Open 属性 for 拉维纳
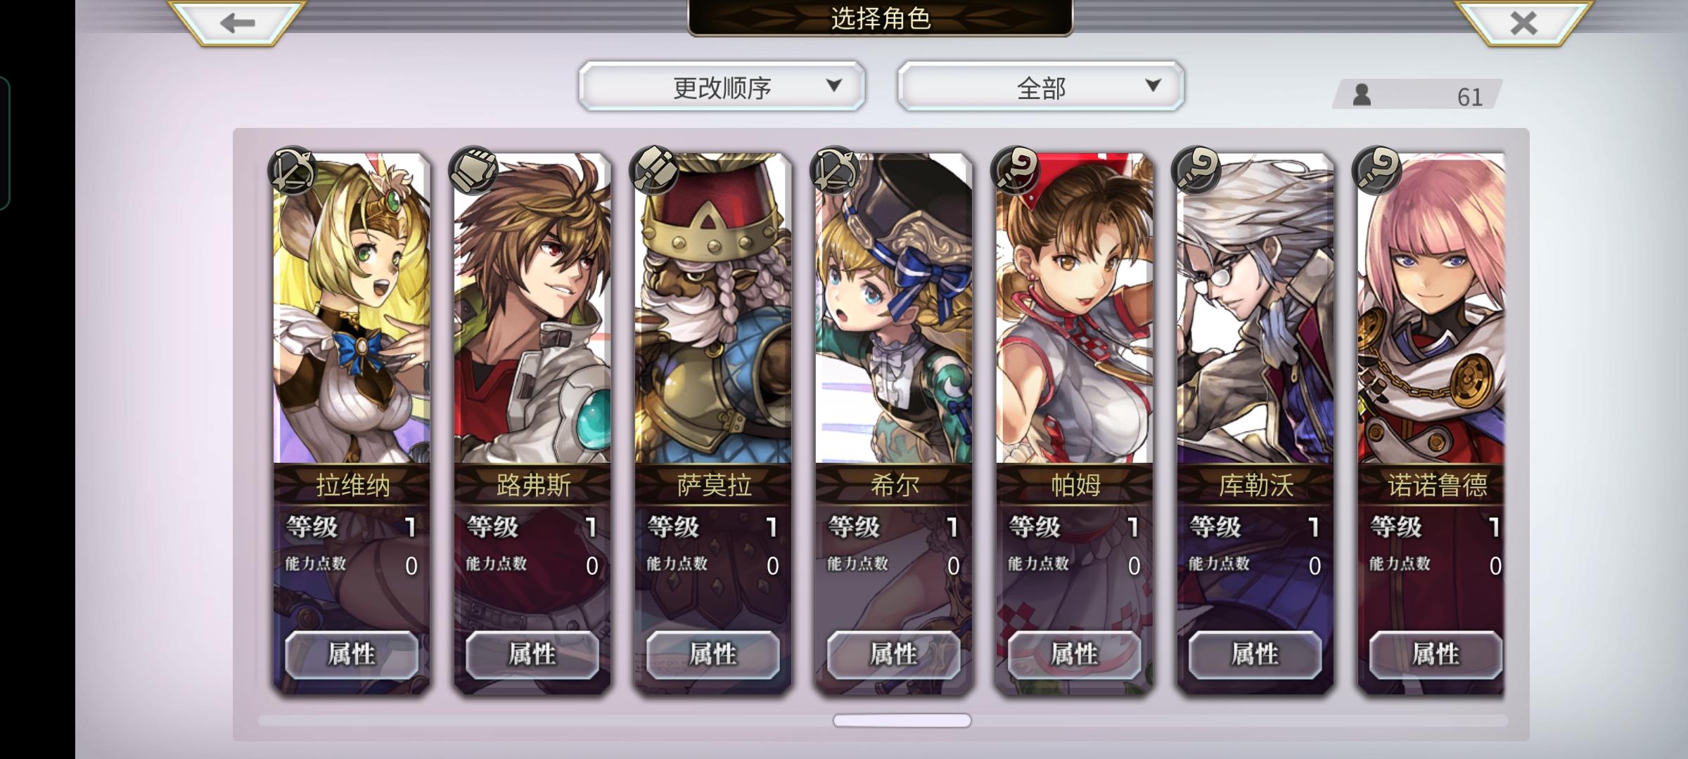1688x759 pixels. pyautogui.click(x=352, y=654)
